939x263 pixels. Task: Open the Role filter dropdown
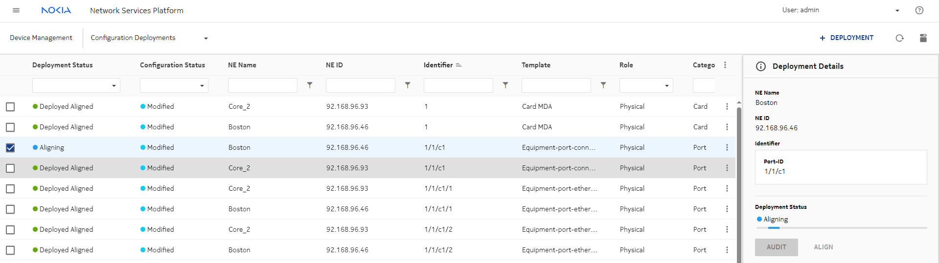click(x=666, y=85)
